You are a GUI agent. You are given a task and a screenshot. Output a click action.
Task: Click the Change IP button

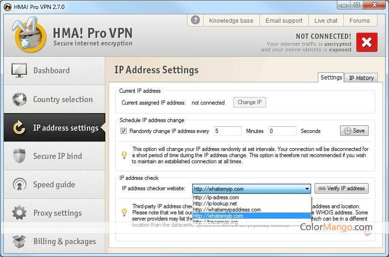pyautogui.click(x=250, y=102)
